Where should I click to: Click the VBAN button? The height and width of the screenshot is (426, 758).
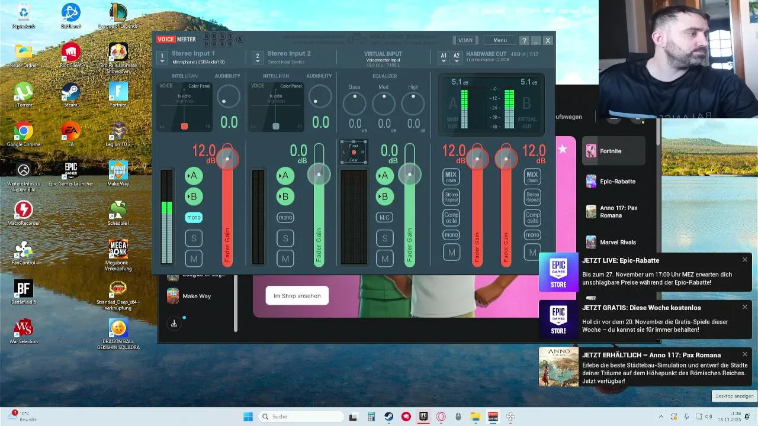click(465, 40)
